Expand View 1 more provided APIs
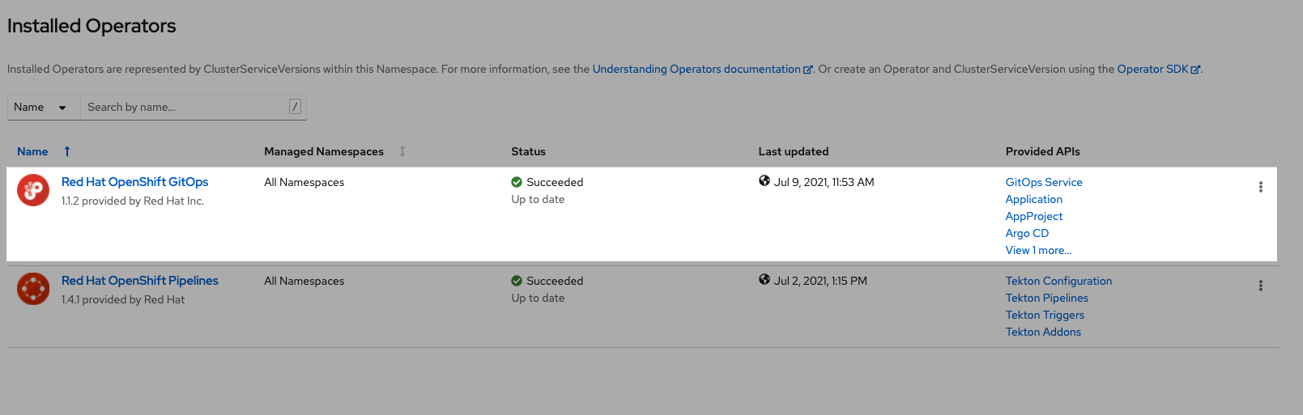The image size is (1303, 415). (1038, 250)
